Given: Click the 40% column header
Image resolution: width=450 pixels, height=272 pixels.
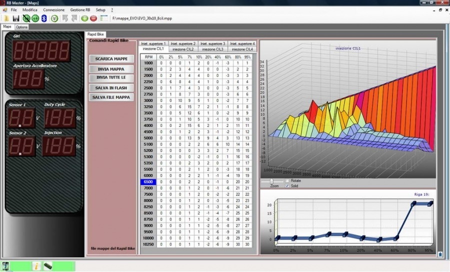Looking at the screenshot, I should (217, 57).
